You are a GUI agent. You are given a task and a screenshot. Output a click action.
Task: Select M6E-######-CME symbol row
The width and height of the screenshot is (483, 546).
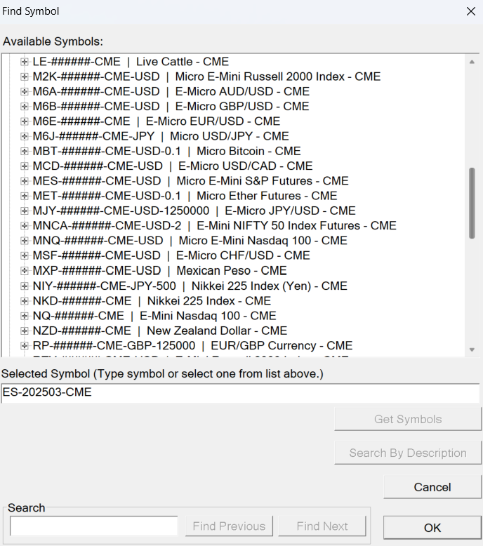click(157, 121)
